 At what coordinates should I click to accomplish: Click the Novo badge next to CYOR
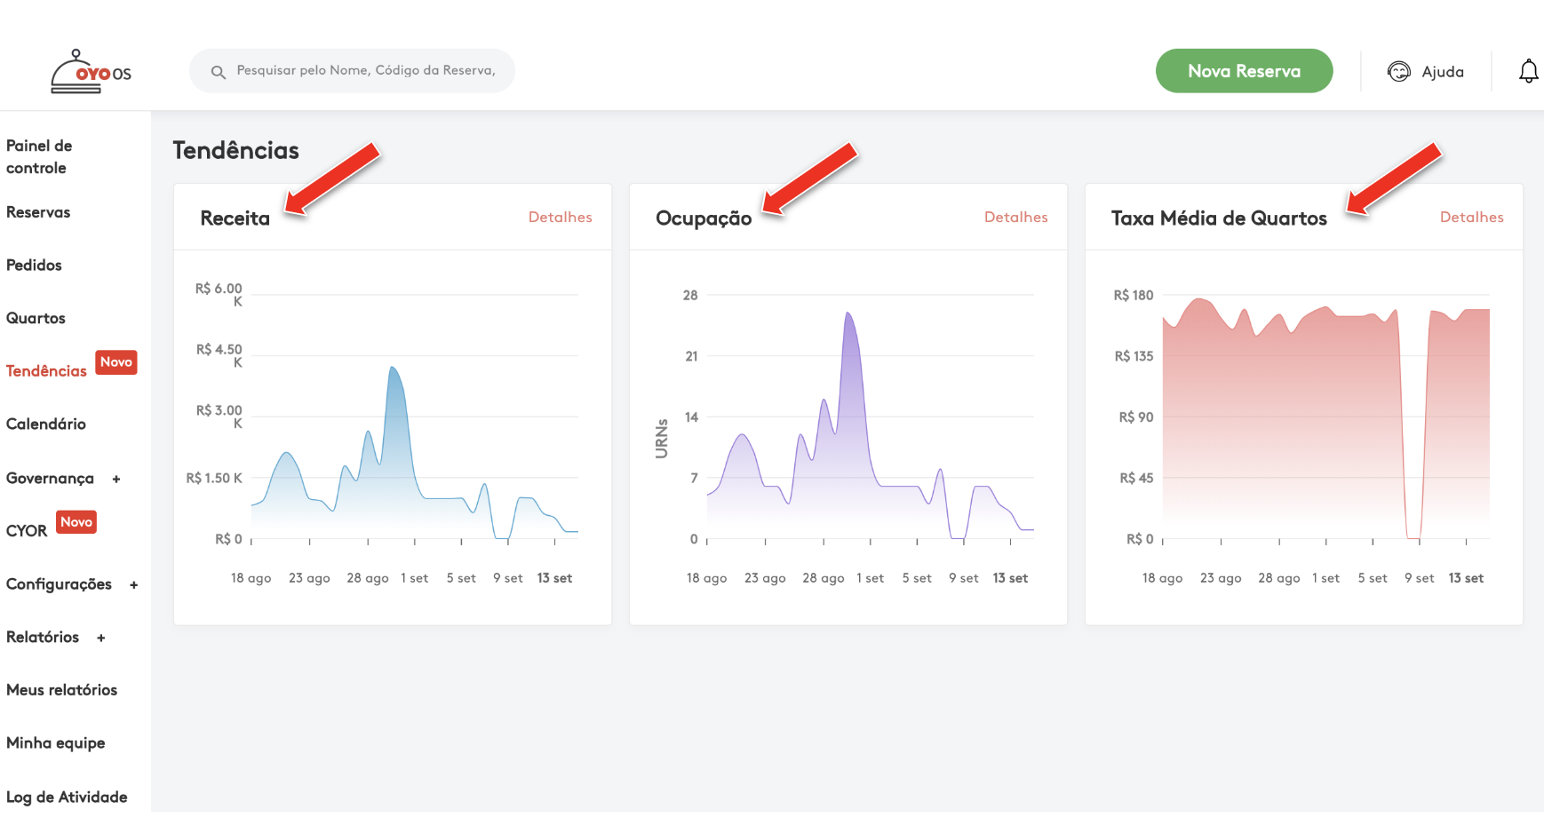(76, 522)
